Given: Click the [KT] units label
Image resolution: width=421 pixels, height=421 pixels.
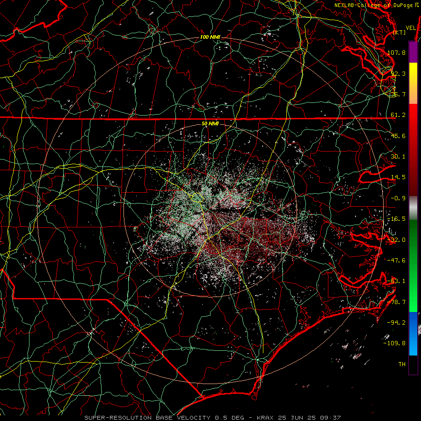Looking at the screenshot, I should [x=399, y=32].
